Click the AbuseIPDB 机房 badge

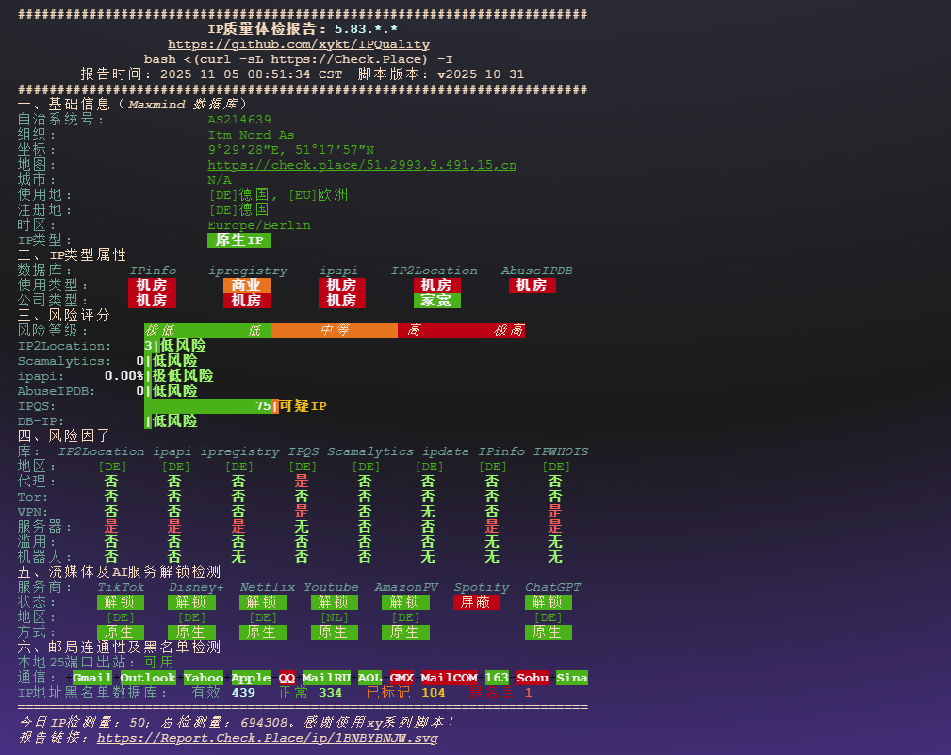tap(532, 285)
